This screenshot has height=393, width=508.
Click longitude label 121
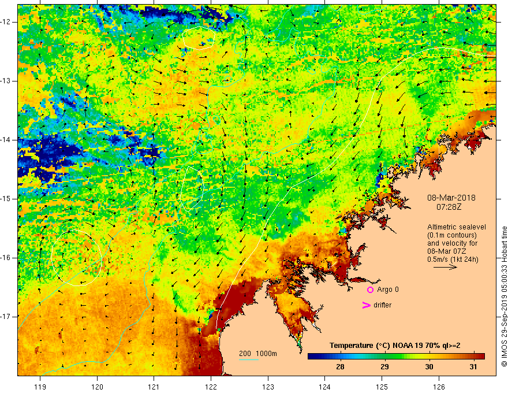click(x=154, y=387)
